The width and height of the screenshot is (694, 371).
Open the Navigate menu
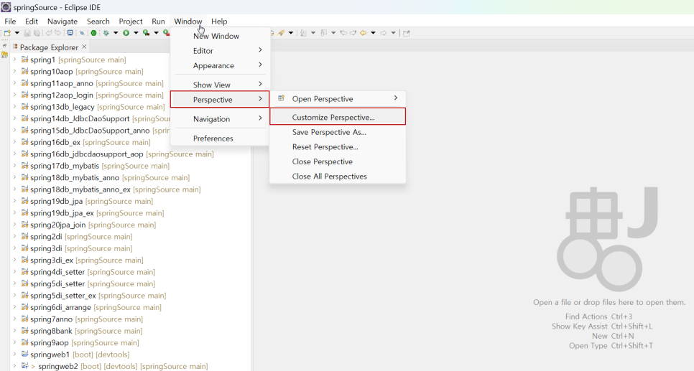pyautogui.click(x=63, y=22)
